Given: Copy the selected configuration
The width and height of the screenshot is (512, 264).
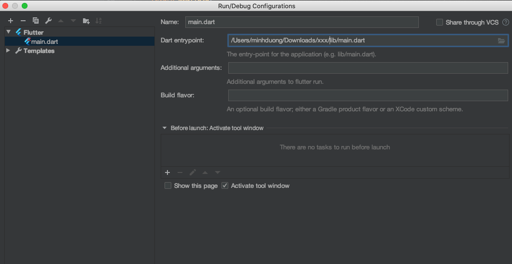Looking at the screenshot, I should pyautogui.click(x=36, y=21).
